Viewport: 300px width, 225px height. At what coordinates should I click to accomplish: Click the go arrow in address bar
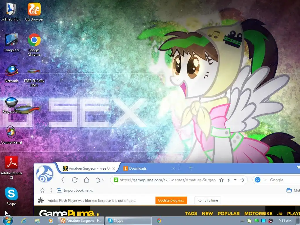tap(242, 180)
